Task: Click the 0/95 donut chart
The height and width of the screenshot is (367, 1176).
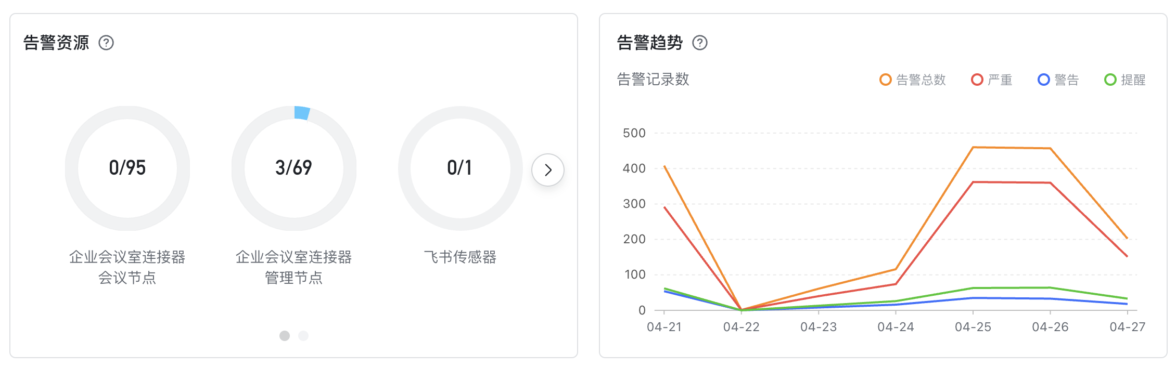Action: [x=127, y=168]
